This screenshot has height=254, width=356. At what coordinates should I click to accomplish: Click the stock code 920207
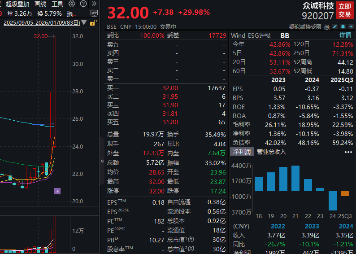[317, 16]
